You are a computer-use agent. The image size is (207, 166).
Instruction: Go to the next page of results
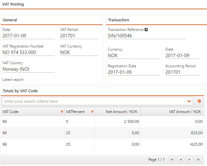190,159
